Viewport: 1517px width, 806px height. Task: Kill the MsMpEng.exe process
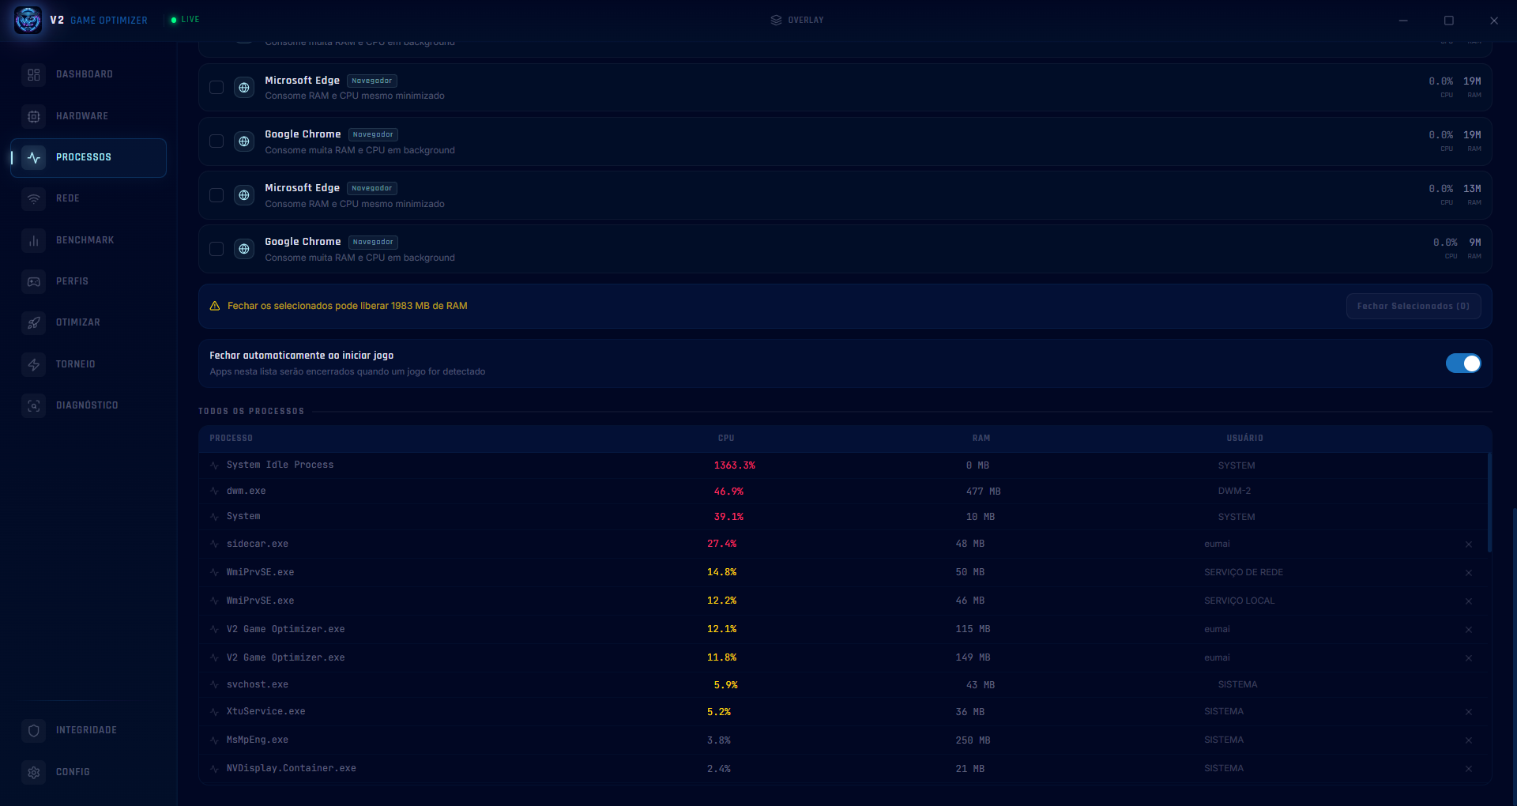coord(1469,740)
